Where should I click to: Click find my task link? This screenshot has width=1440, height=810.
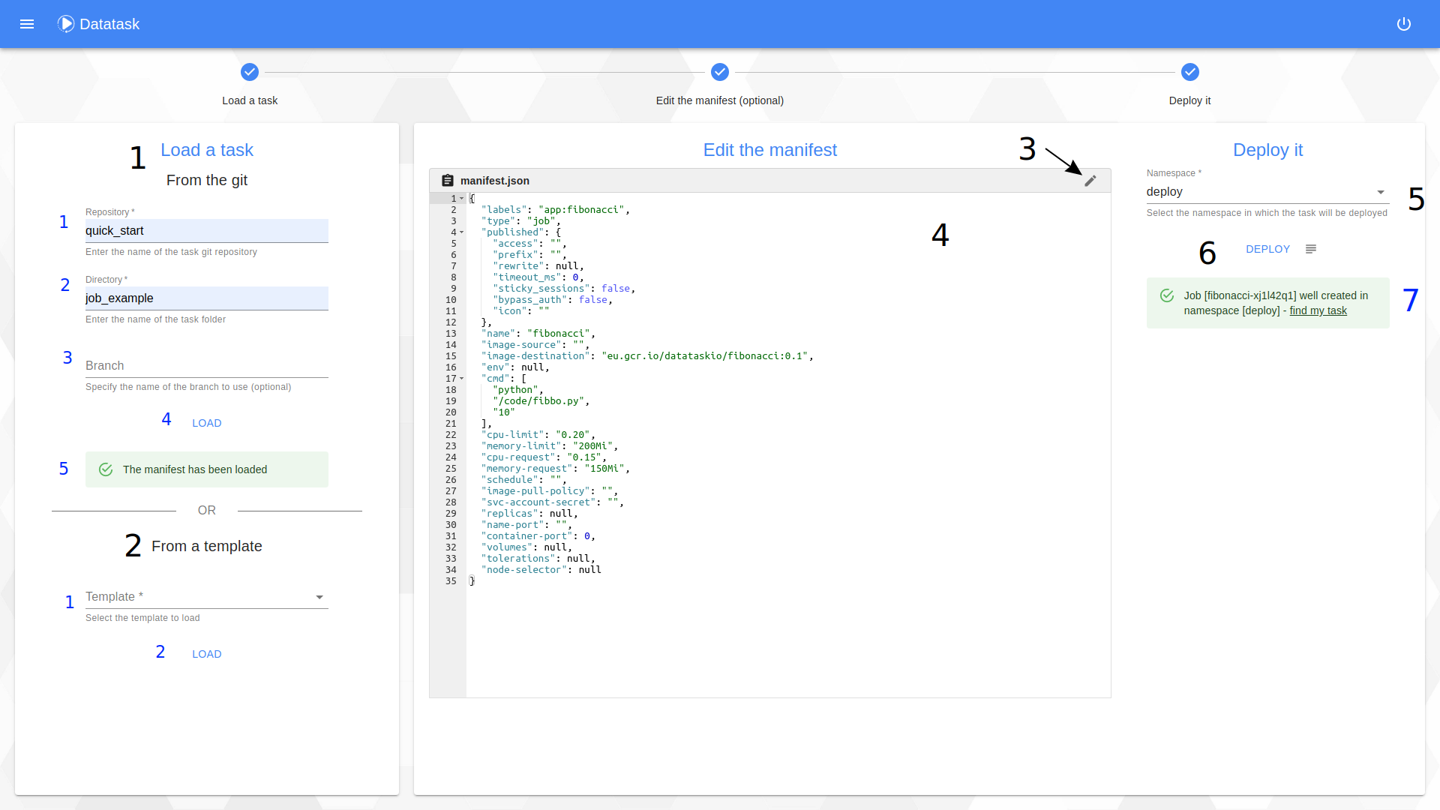(x=1317, y=310)
